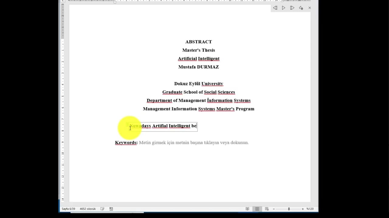Open the proofing errors status icon
Viewport: 389px width, 218px height.
pyautogui.click(x=102, y=209)
